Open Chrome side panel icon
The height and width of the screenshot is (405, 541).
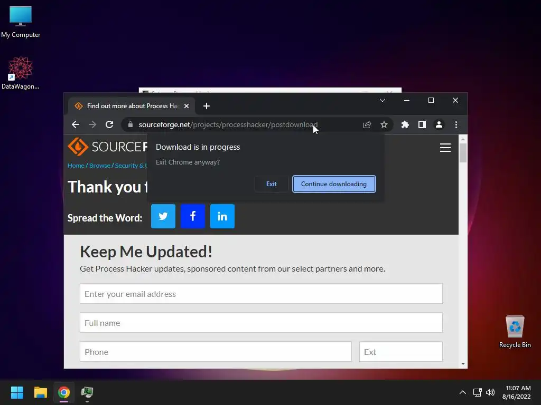coord(422,124)
